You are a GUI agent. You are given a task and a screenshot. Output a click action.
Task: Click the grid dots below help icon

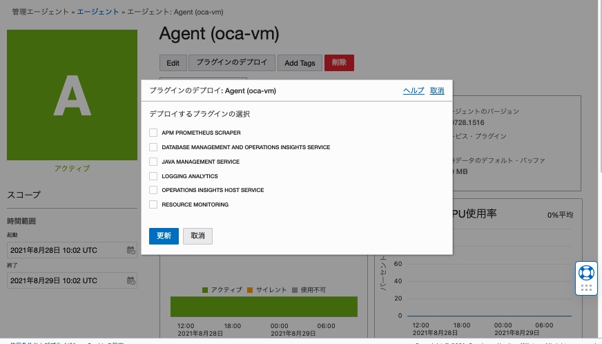click(586, 288)
